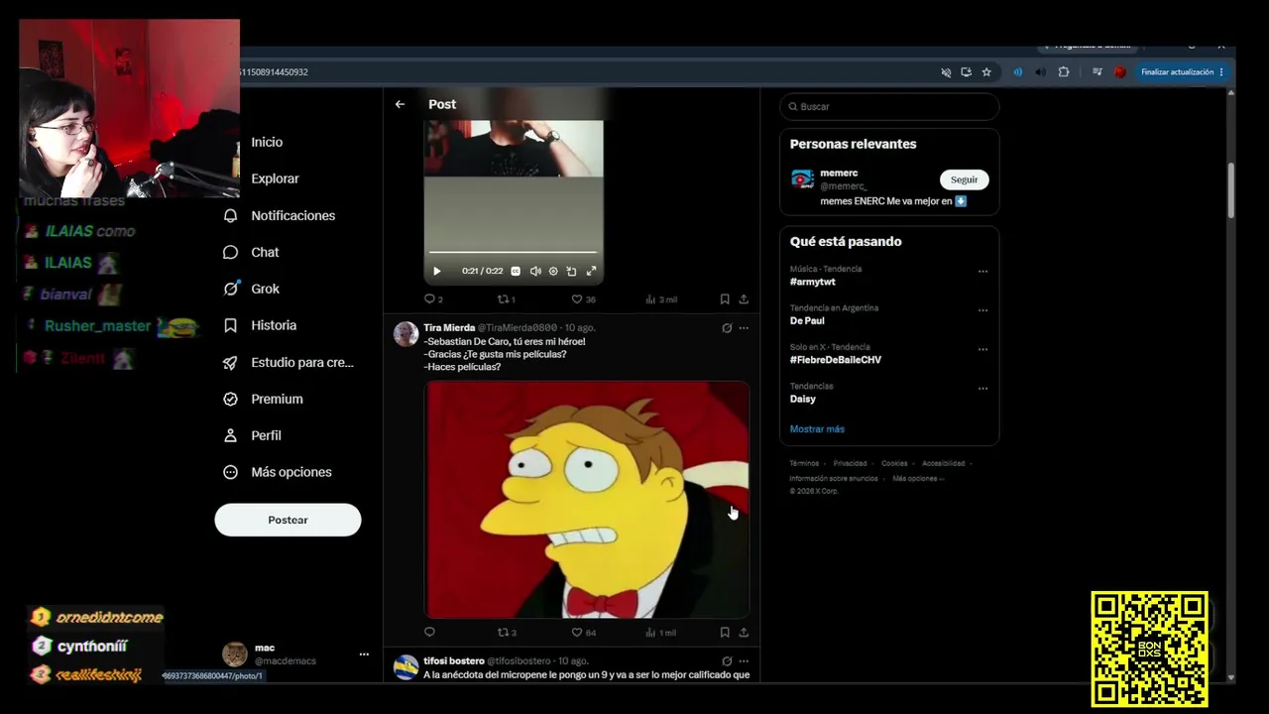Open the Simpsons meme image
The height and width of the screenshot is (714, 1269).
point(587,500)
